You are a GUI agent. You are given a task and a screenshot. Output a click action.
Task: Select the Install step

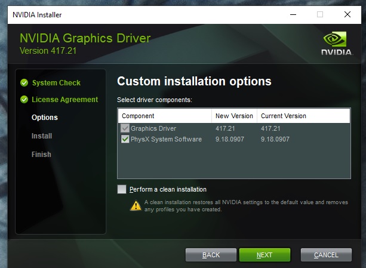[x=42, y=135]
